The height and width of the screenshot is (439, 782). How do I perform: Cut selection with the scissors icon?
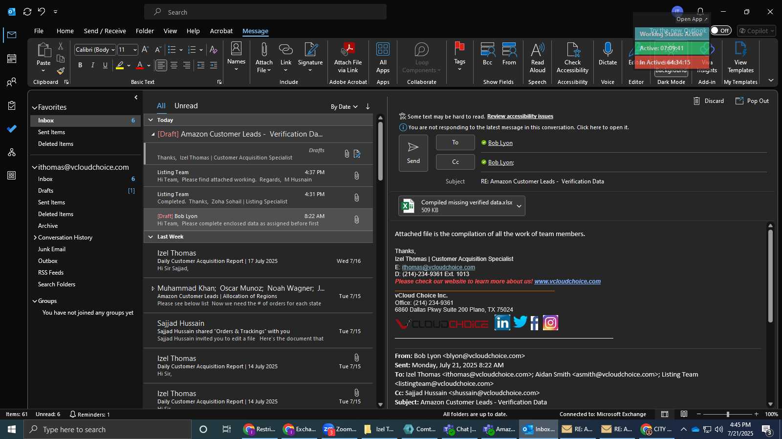(x=61, y=46)
